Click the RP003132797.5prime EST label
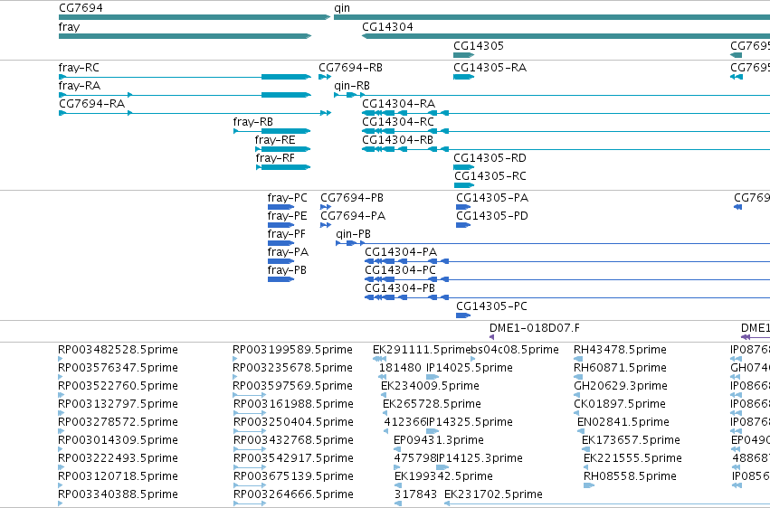Screen dimensions: 770x508 click(118, 405)
